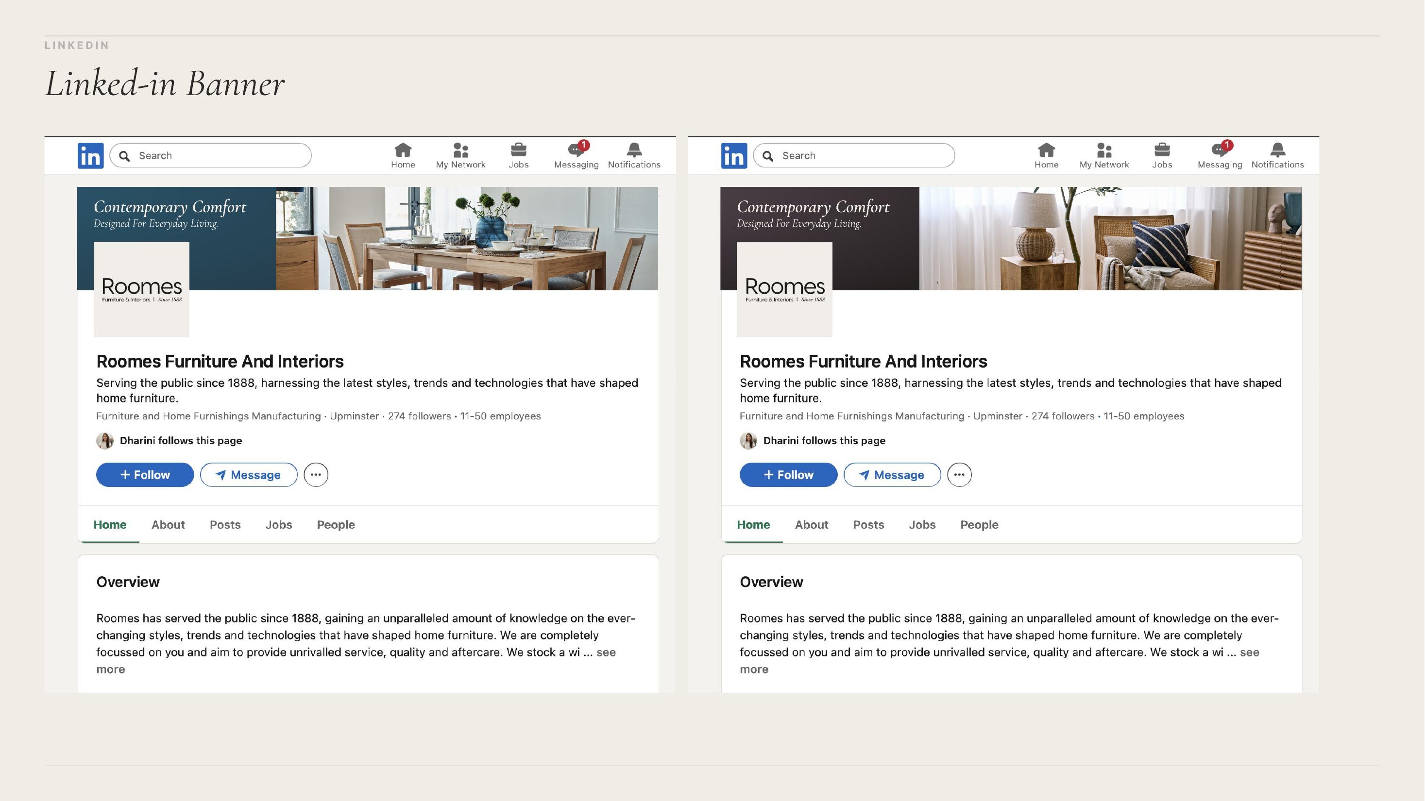Click 'Dharini follows this page' in right mockup
The image size is (1425, 801).
coord(824,441)
